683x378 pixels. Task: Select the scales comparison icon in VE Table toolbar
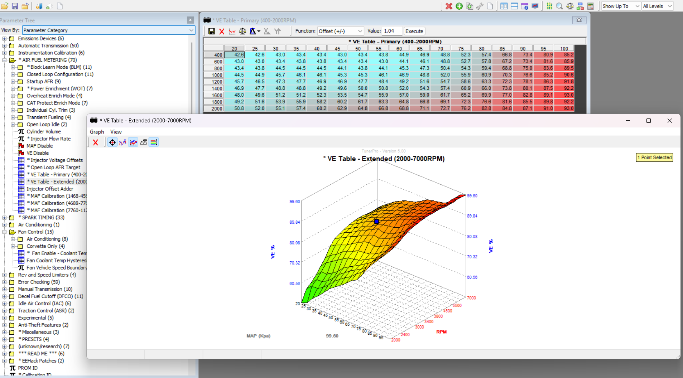(243, 31)
